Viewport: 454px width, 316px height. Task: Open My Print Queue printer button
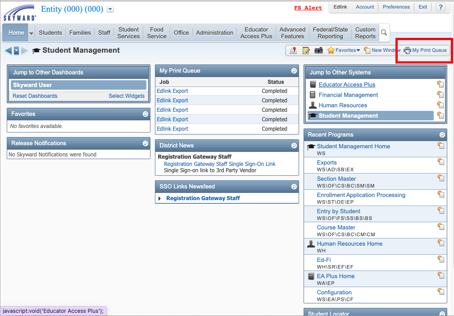(425, 50)
